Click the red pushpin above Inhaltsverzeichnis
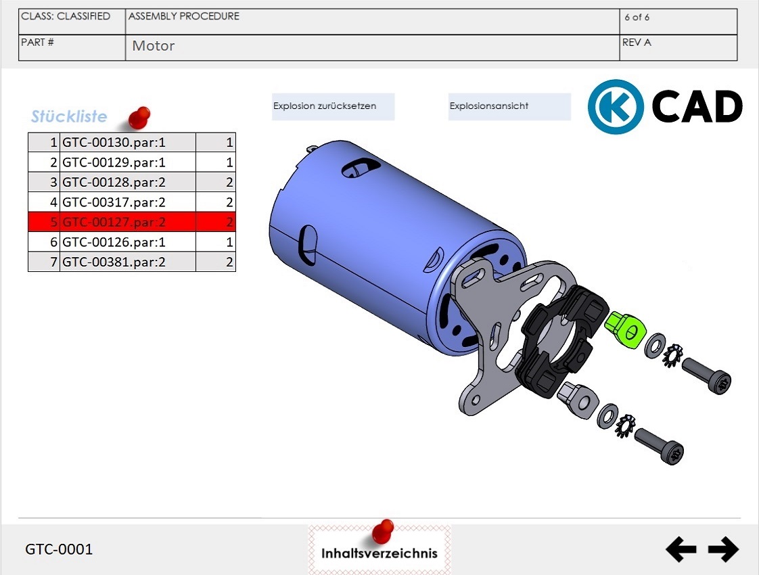This screenshot has width=759, height=575. (x=384, y=531)
